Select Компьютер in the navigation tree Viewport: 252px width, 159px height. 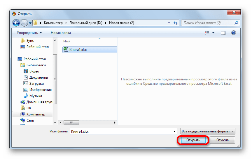[36, 114]
